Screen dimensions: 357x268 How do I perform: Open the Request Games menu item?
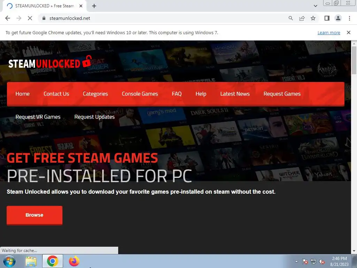coord(282,94)
